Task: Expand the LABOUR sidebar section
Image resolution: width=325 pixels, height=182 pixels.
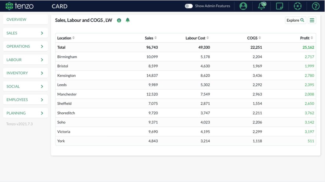Action: point(25,59)
